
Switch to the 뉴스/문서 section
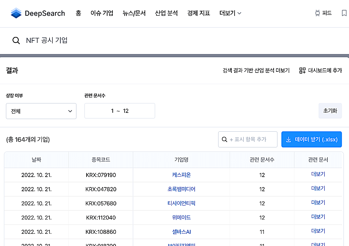134,13
